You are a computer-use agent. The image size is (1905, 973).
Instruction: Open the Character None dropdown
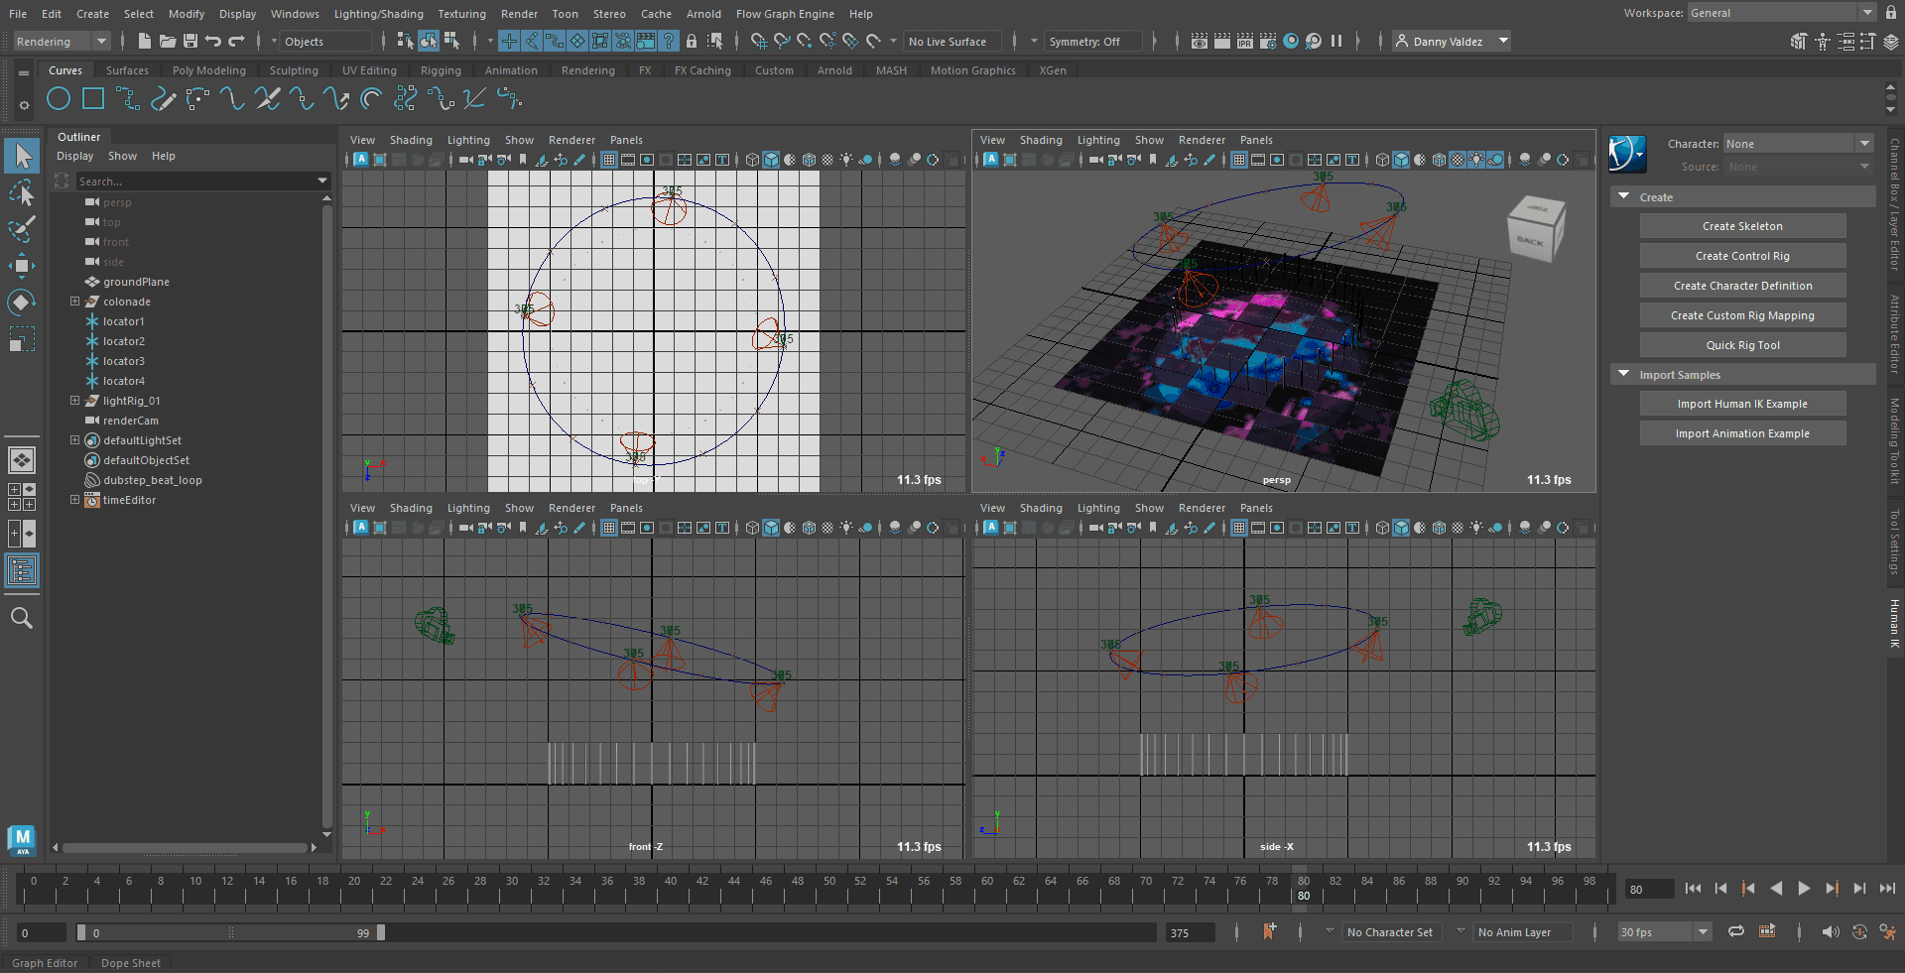click(x=1798, y=144)
